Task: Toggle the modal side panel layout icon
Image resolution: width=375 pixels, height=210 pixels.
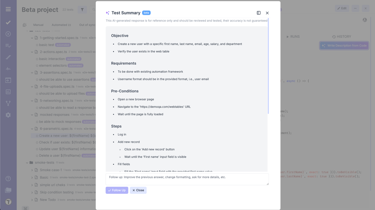Action: [x=259, y=13]
